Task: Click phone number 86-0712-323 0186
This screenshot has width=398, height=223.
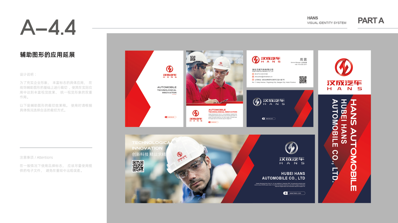Action: (x=261, y=74)
